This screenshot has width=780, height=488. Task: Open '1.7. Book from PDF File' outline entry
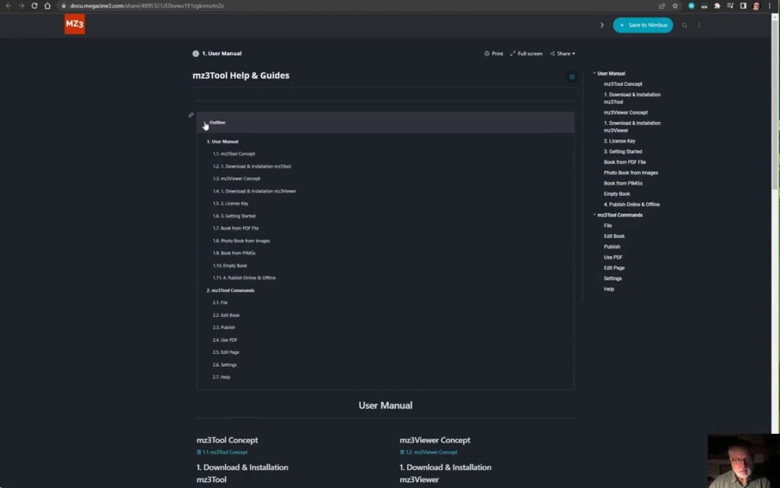(236, 228)
